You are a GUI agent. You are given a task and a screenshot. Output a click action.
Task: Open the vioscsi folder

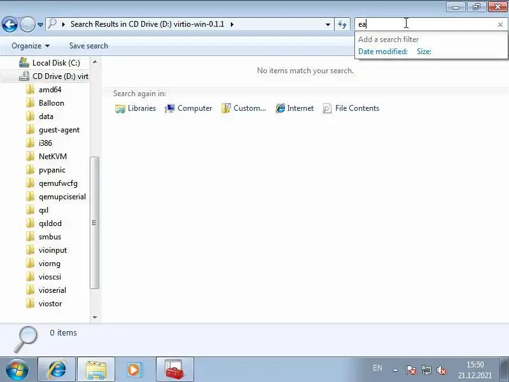(50, 277)
